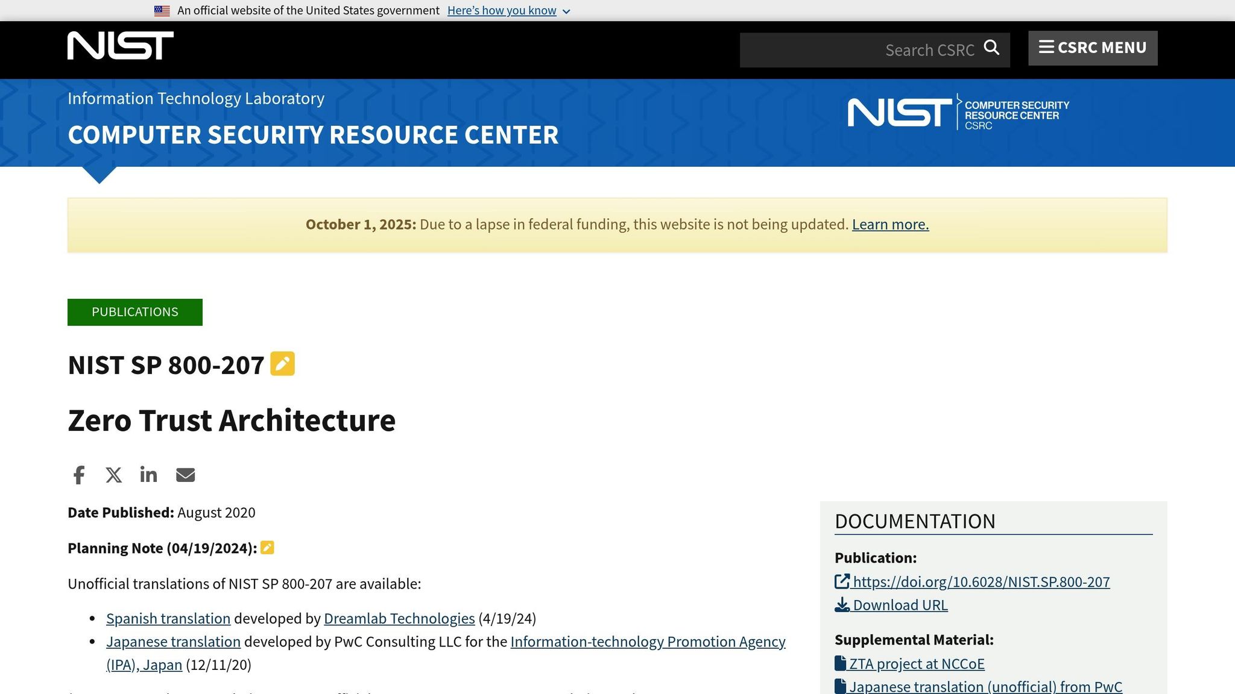
Task: Open the PUBLICATIONS section
Action: click(134, 311)
